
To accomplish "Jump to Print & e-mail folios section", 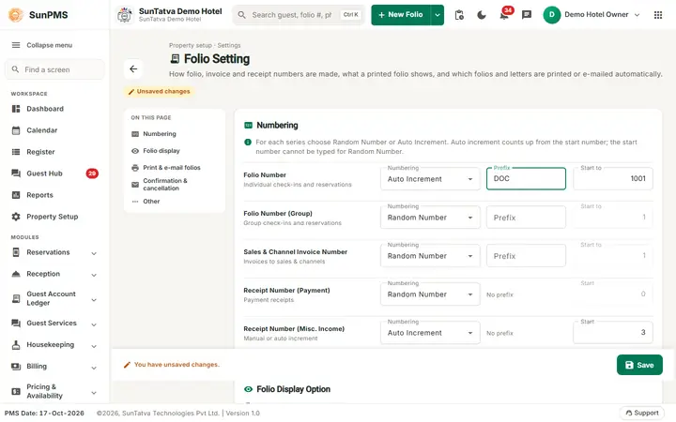I will point(175,168).
